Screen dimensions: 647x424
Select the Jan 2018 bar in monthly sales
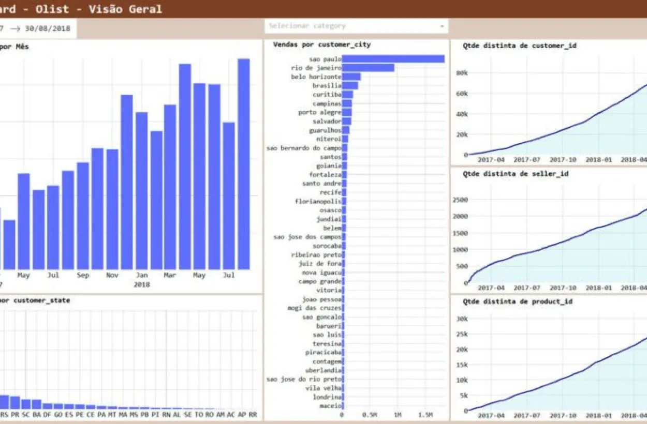[142, 181]
